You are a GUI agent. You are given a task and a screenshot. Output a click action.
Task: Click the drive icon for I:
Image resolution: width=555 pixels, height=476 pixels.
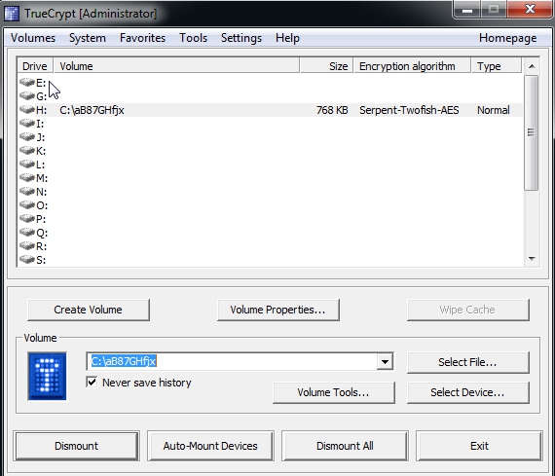point(27,124)
